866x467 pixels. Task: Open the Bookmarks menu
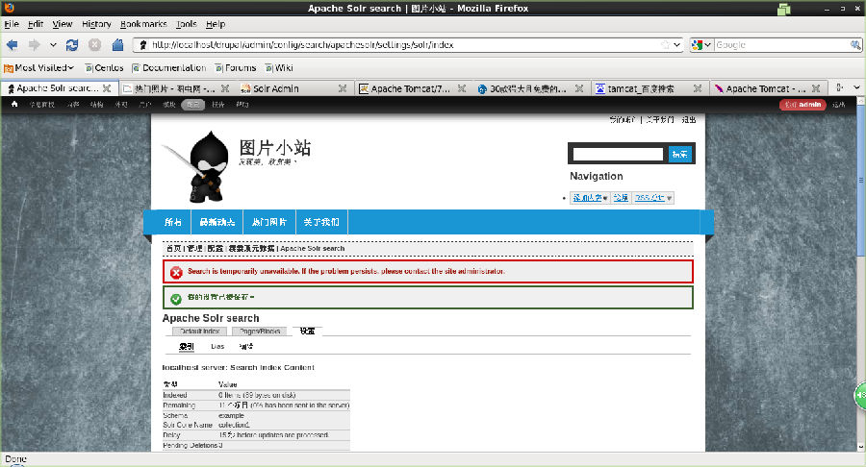click(x=143, y=24)
